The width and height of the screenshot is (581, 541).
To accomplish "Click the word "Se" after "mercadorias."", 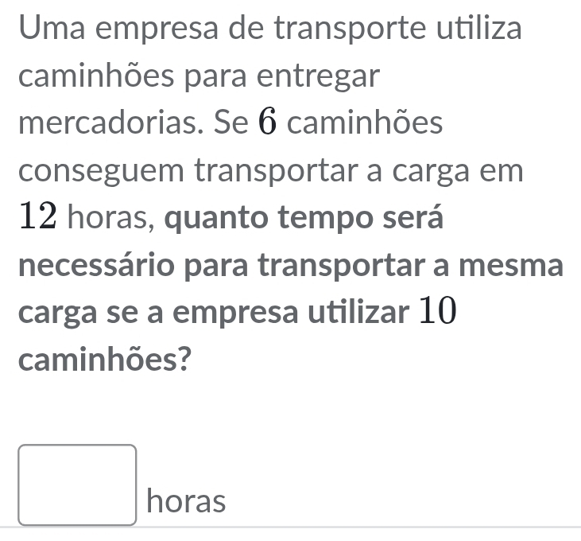I will click(x=222, y=125).
